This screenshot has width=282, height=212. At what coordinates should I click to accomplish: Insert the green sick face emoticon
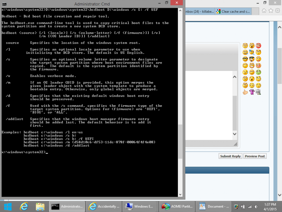[x=258, y=72]
